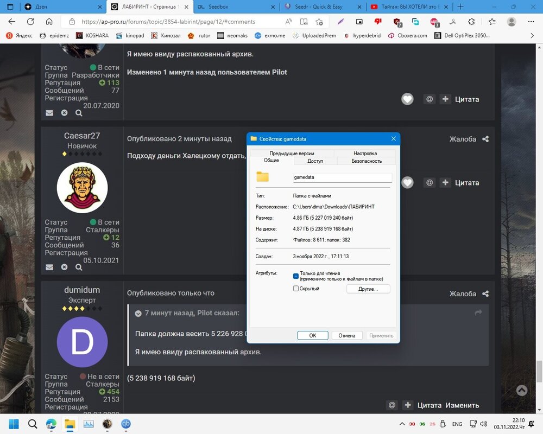Switch to the 'Безопасность' tab
Image resolution: width=543 pixels, height=434 pixels.
point(367,161)
